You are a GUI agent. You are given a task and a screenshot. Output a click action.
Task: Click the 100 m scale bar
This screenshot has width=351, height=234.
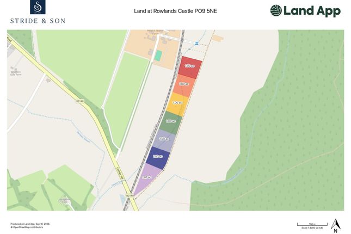tap(312, 224)
